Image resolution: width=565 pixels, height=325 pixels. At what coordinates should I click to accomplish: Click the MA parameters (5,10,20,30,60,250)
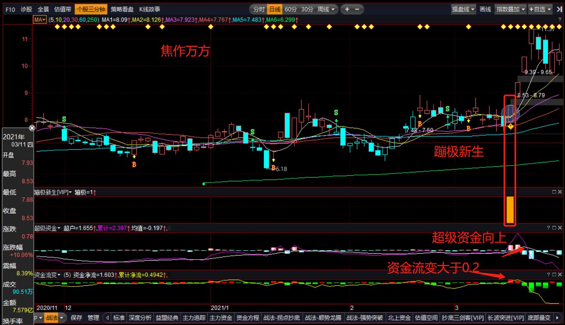pyautogui.click(x=74, y=20)
